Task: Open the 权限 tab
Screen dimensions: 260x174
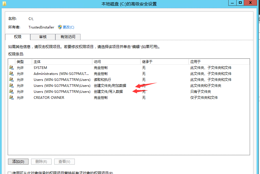Action: point(18,37)
